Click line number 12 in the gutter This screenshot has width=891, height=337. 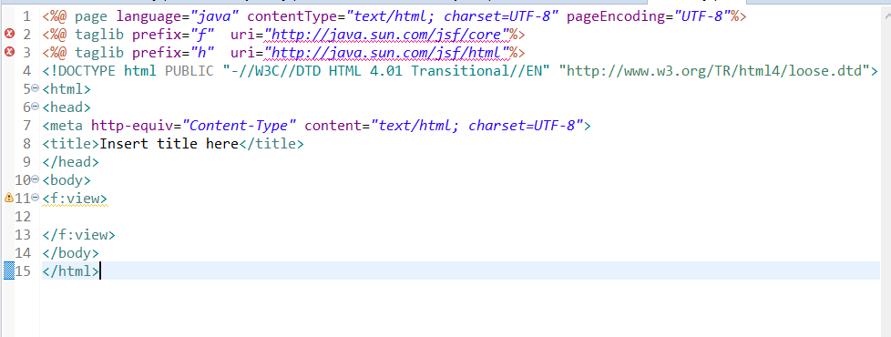pos(23,217)
